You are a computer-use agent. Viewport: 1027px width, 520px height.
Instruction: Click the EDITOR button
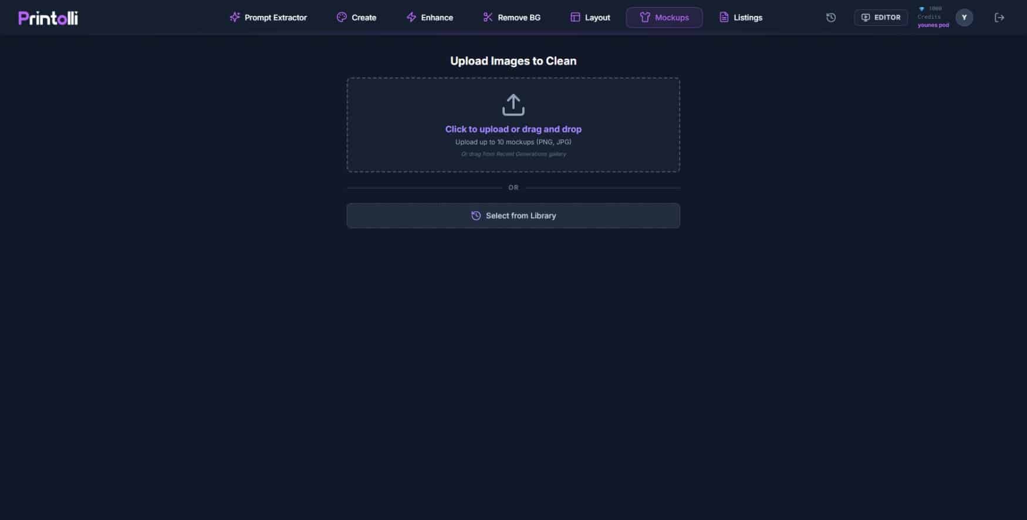coord(881,18)
